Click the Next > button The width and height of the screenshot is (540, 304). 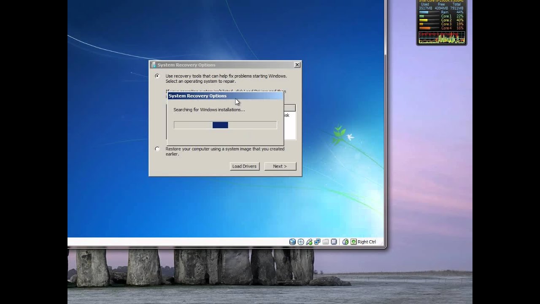280,166
